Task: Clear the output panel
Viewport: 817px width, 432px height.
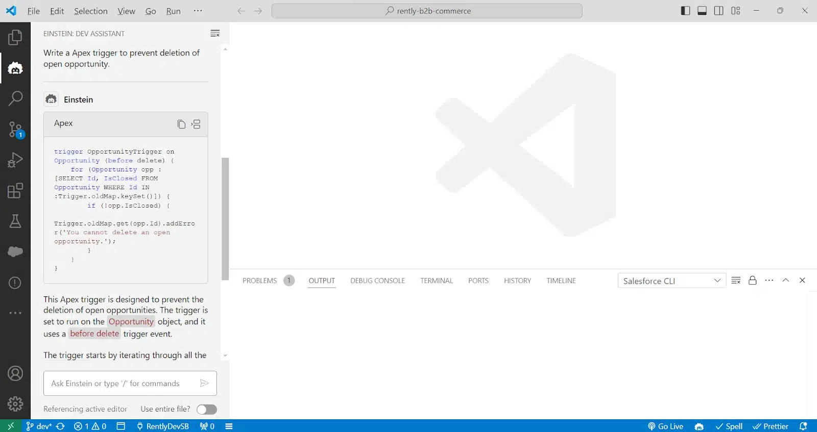Action: pyautogui.click(x=736, y=281)
